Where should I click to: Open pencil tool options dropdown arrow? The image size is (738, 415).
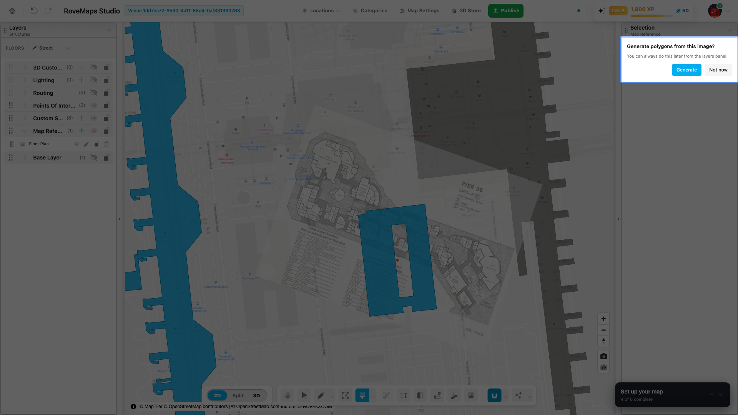[332, 397]
